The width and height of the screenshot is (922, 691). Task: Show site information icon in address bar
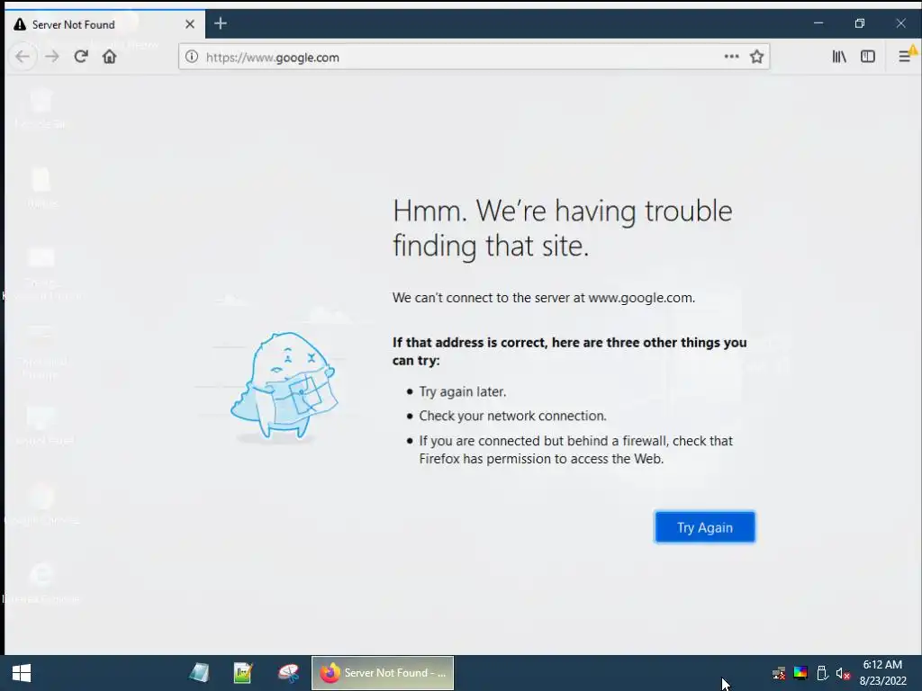pos(192,57)
